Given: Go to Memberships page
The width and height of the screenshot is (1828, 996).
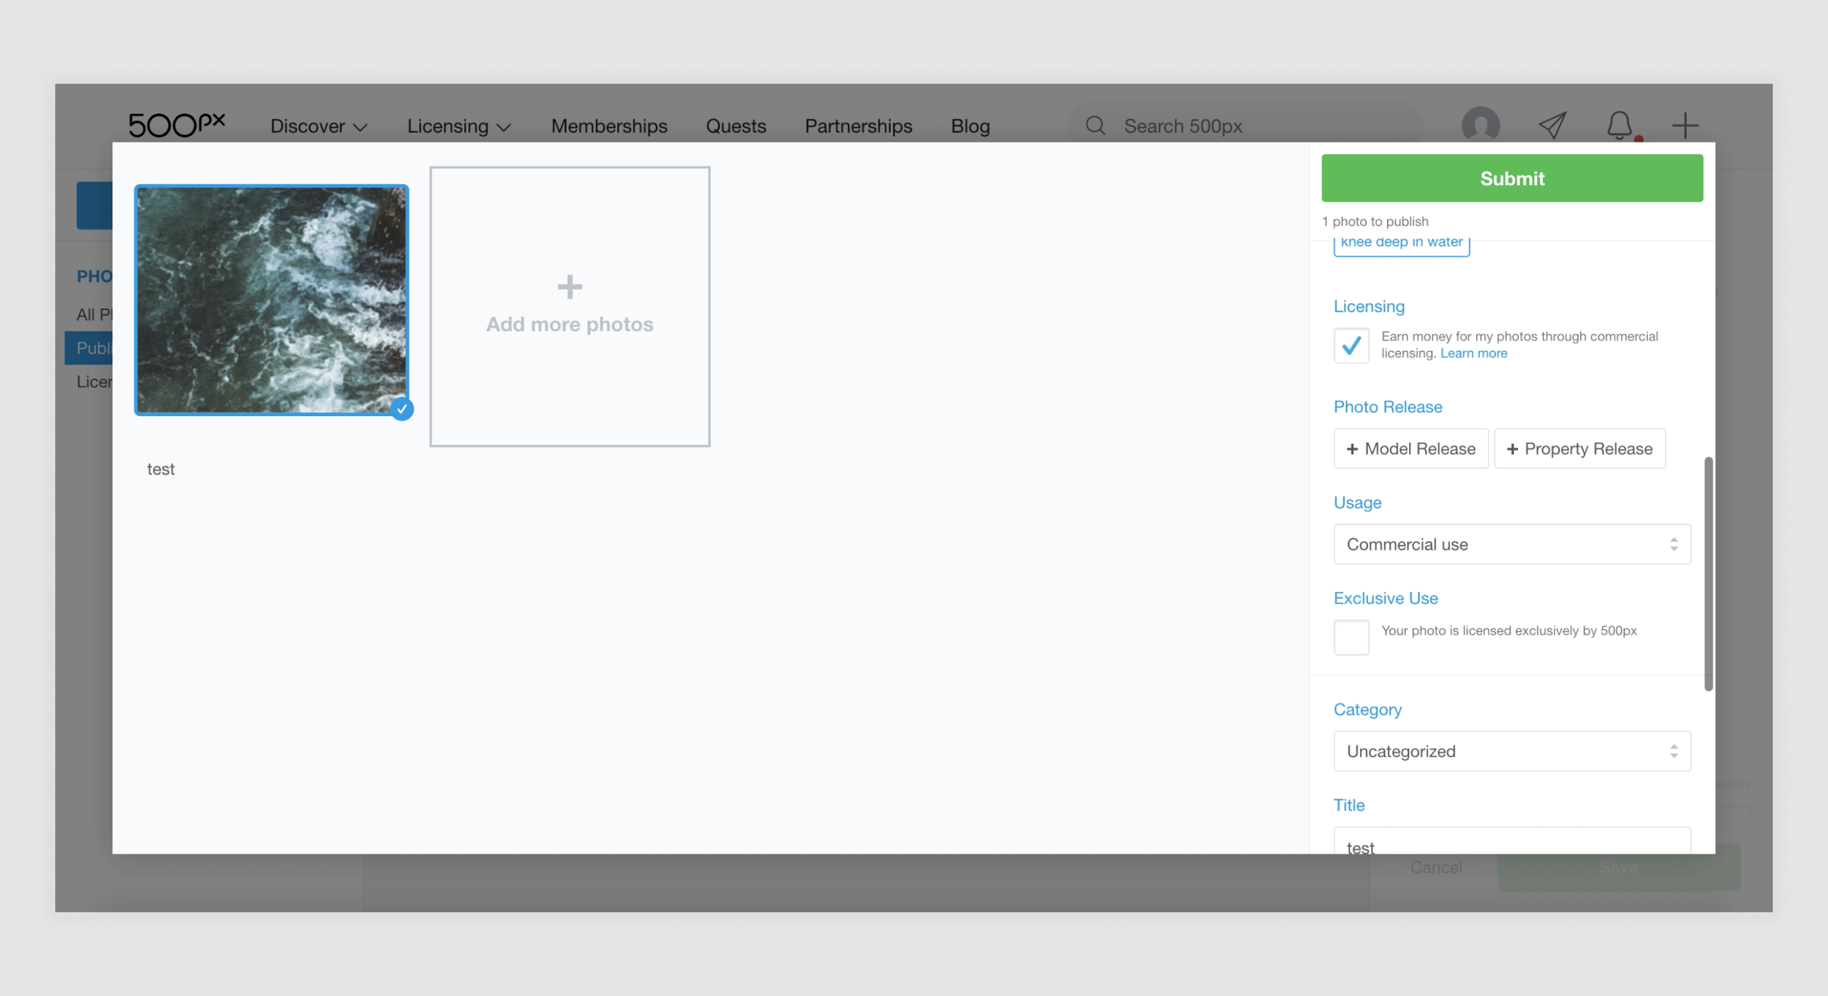Looking at the screenshot, I should [x=608, y=127].
